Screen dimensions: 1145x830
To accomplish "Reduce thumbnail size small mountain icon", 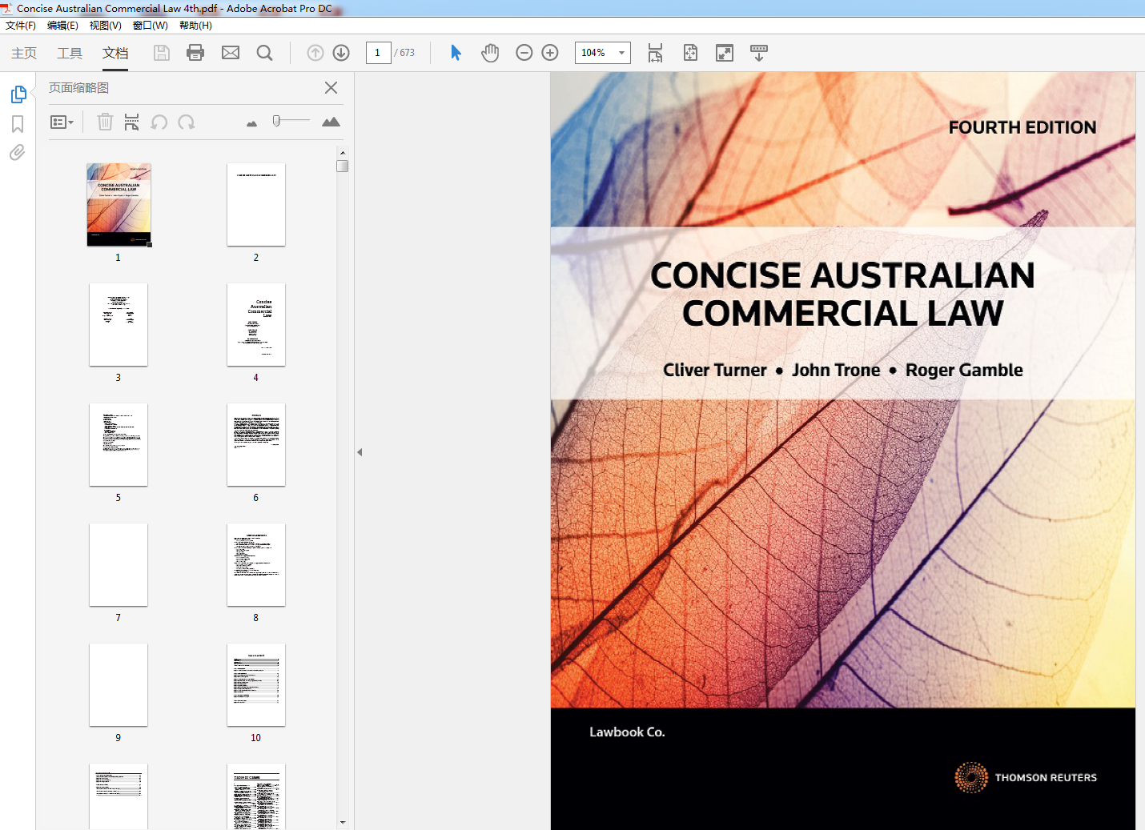I will coord(252,123).
